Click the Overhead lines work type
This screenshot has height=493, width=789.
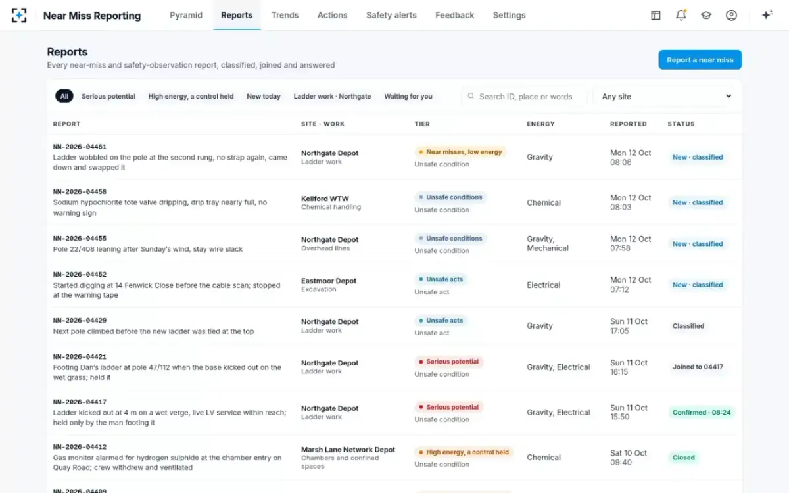pyautogui.click(x=325, y=248)
